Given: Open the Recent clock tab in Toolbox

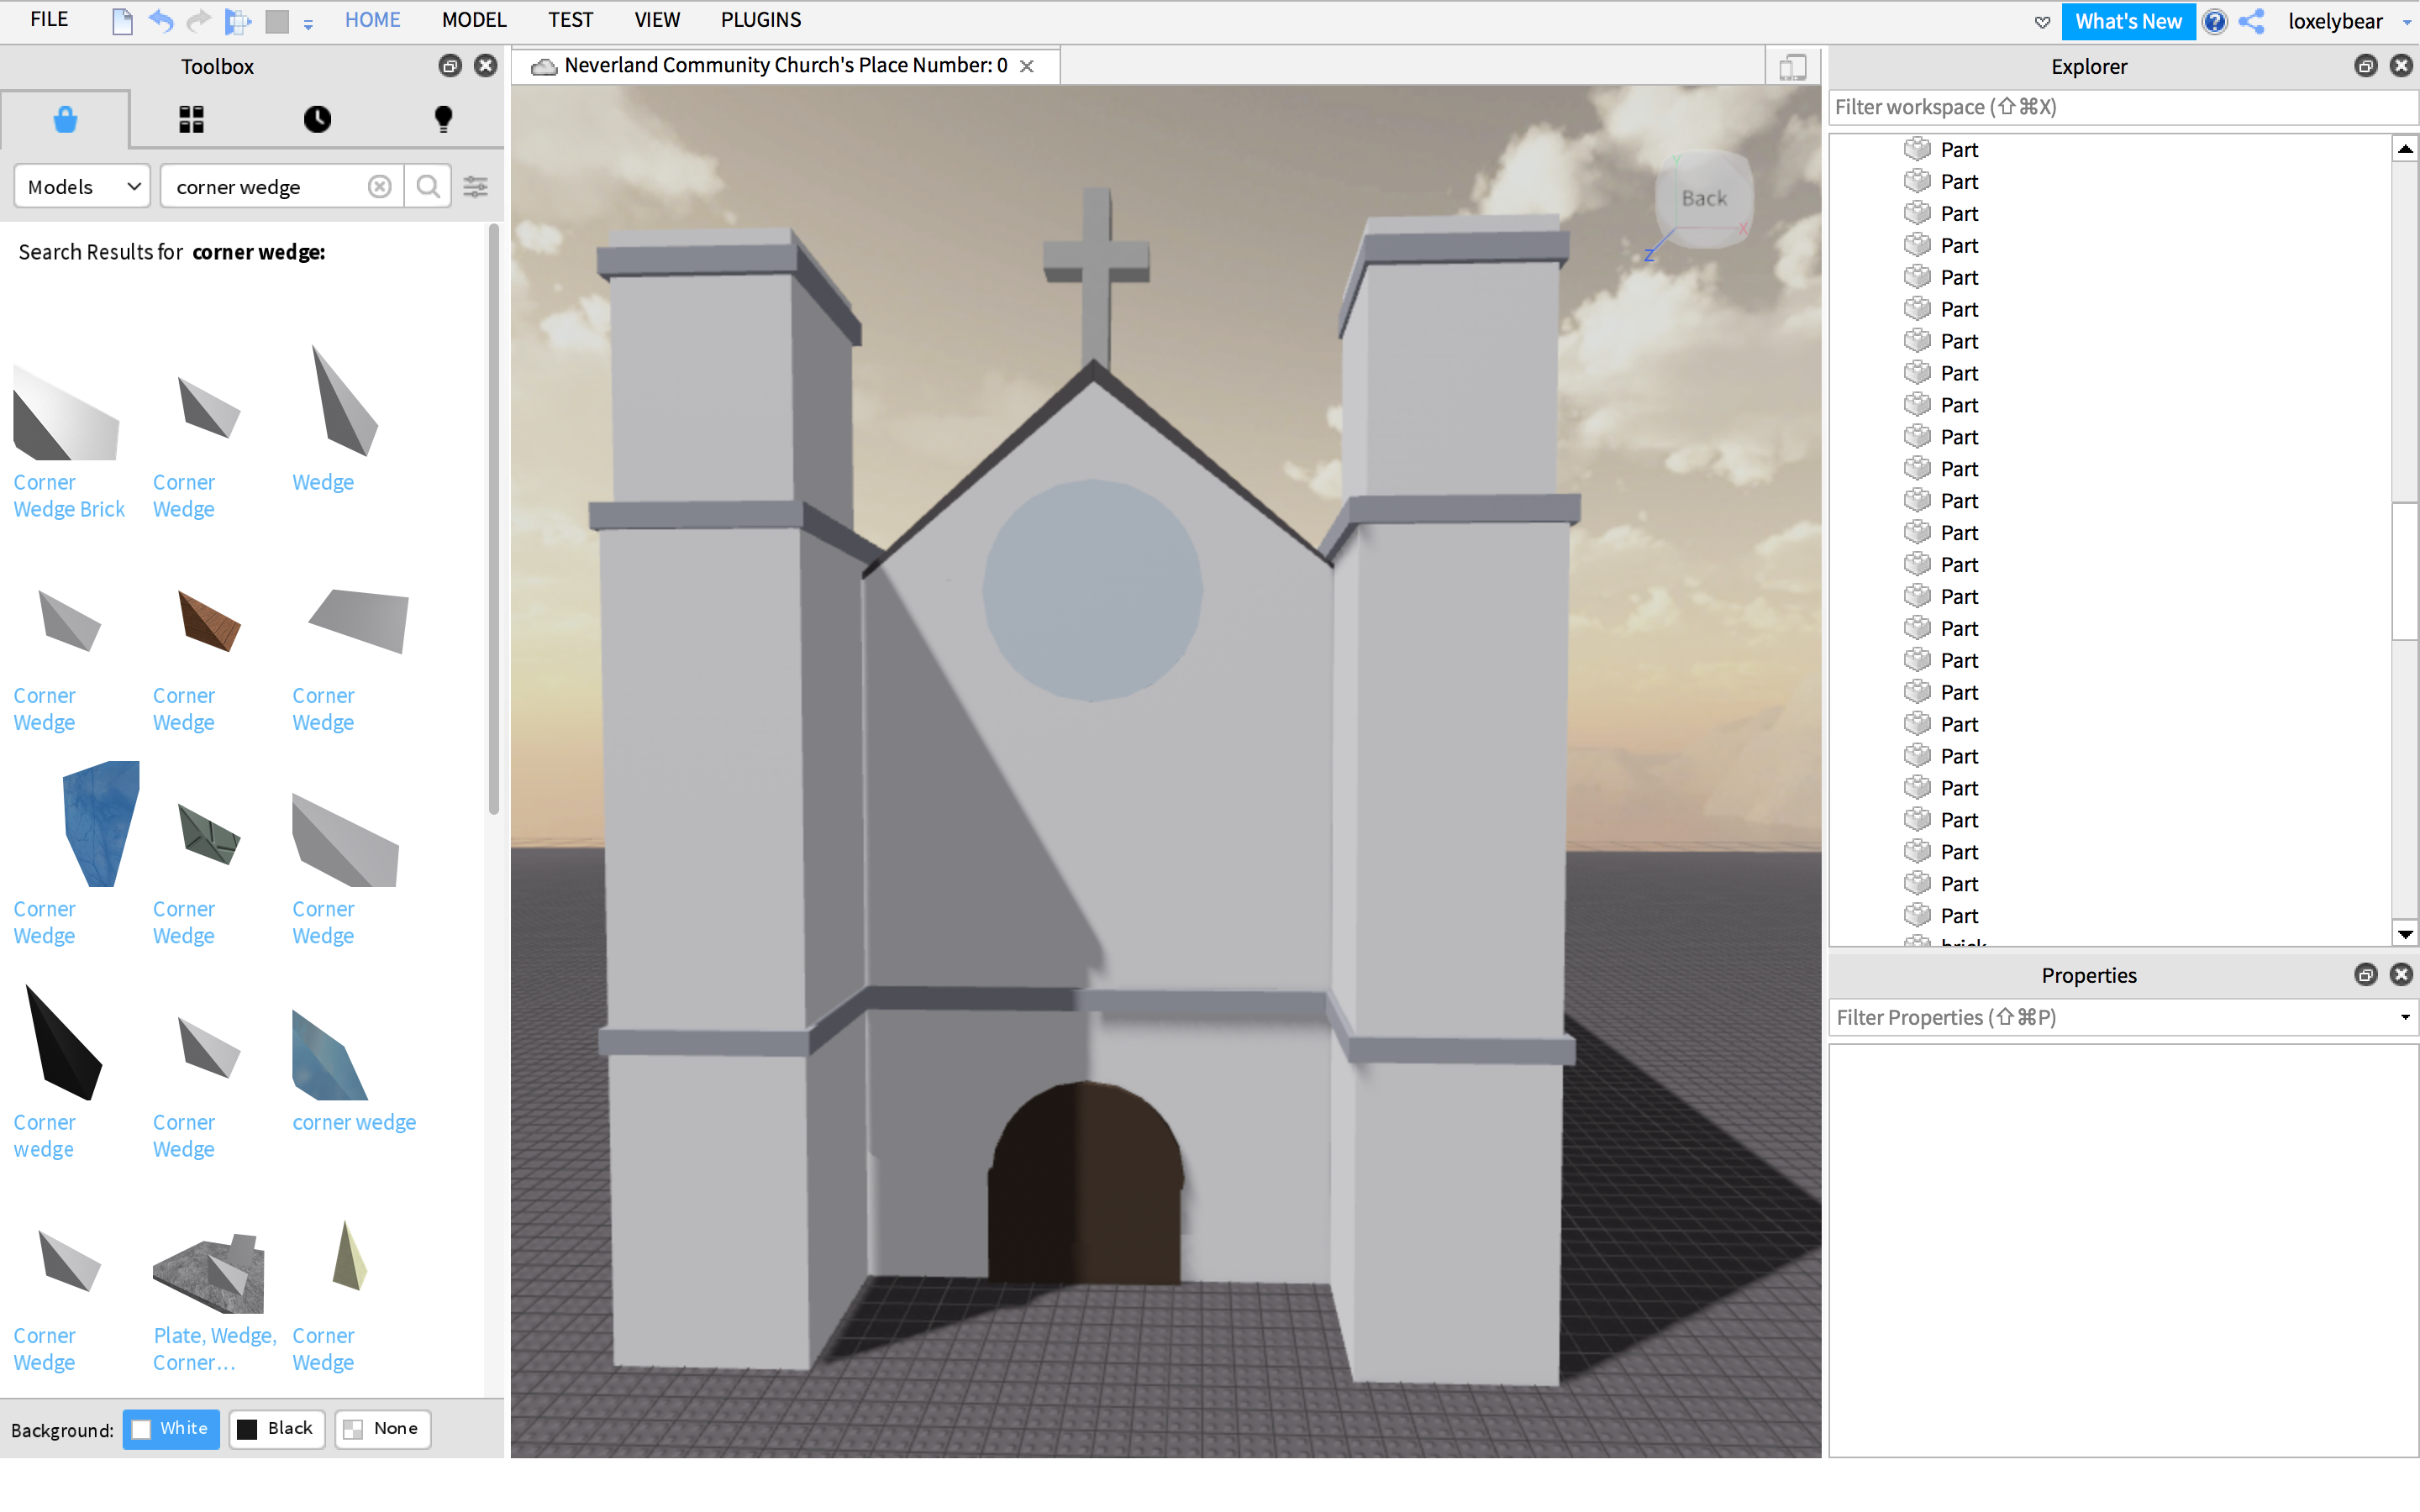Looking at the screenshot, I should point(317,119).
